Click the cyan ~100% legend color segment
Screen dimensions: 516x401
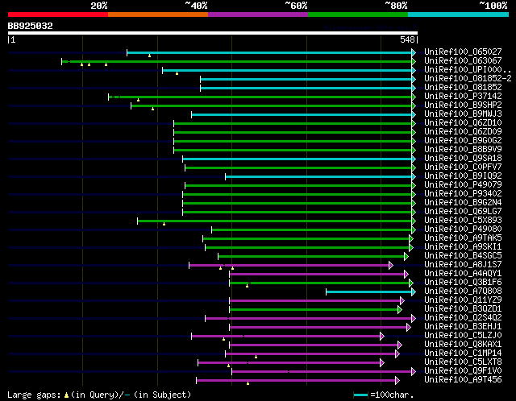click(x=459, y=14)
